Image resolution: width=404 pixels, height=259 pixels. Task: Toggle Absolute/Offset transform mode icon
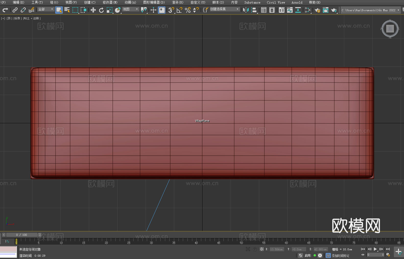[262, 249]
